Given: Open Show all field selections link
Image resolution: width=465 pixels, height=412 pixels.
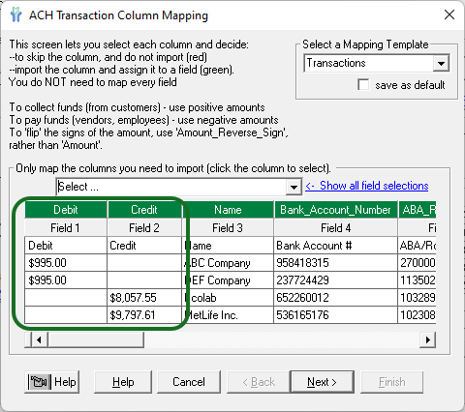Looking at the screenshot, I should 367,186.
